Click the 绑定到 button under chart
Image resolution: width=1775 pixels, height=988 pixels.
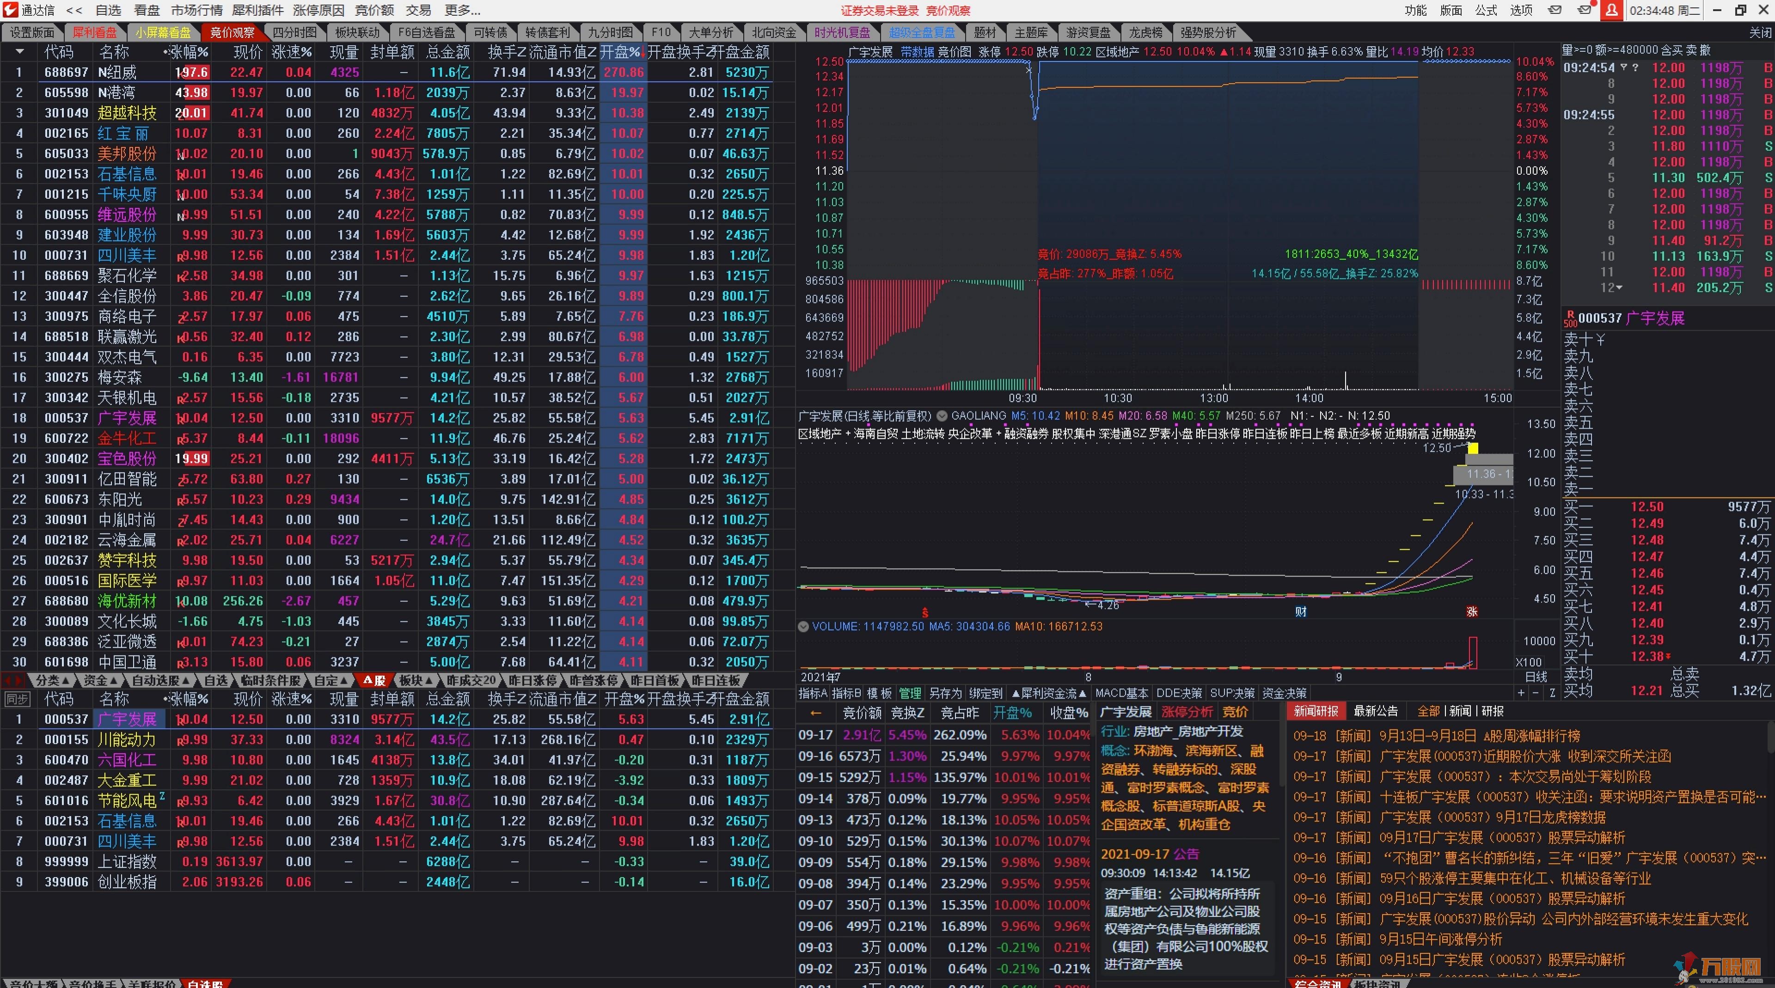[985, 693]
